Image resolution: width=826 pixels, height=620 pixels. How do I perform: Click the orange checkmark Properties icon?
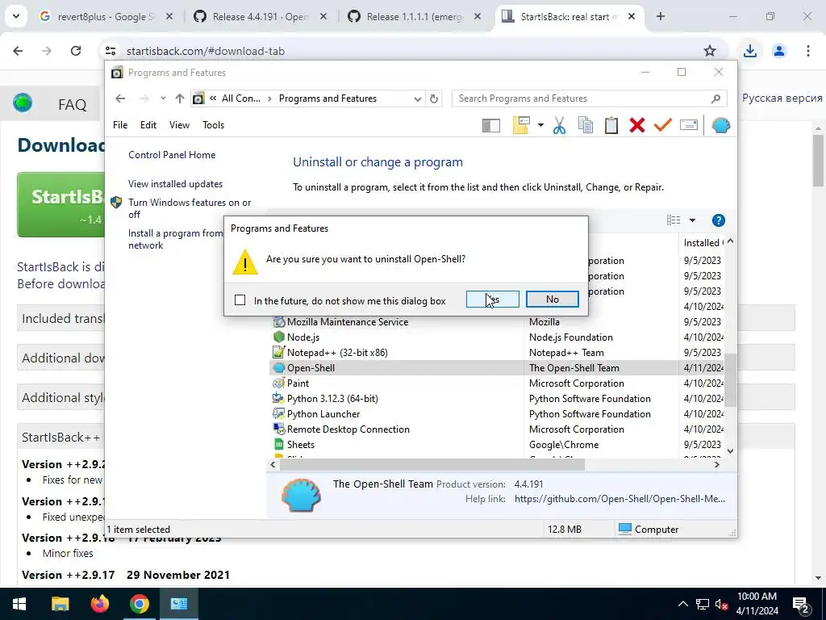[x=663, y=125]
